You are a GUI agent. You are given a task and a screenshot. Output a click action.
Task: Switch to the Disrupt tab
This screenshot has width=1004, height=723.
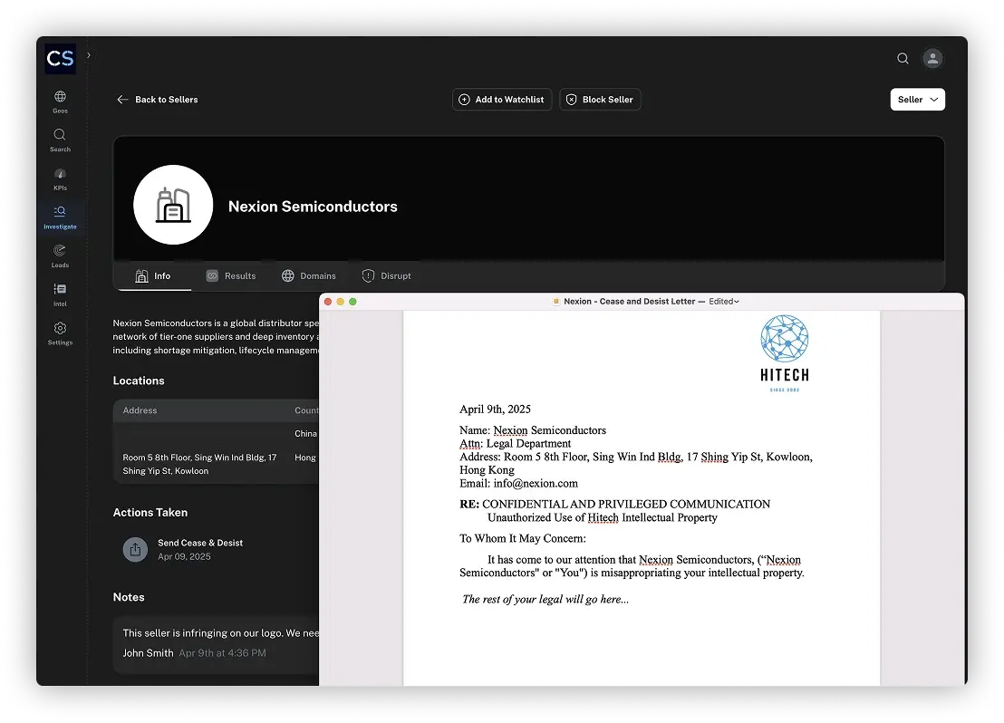point(387,276)
